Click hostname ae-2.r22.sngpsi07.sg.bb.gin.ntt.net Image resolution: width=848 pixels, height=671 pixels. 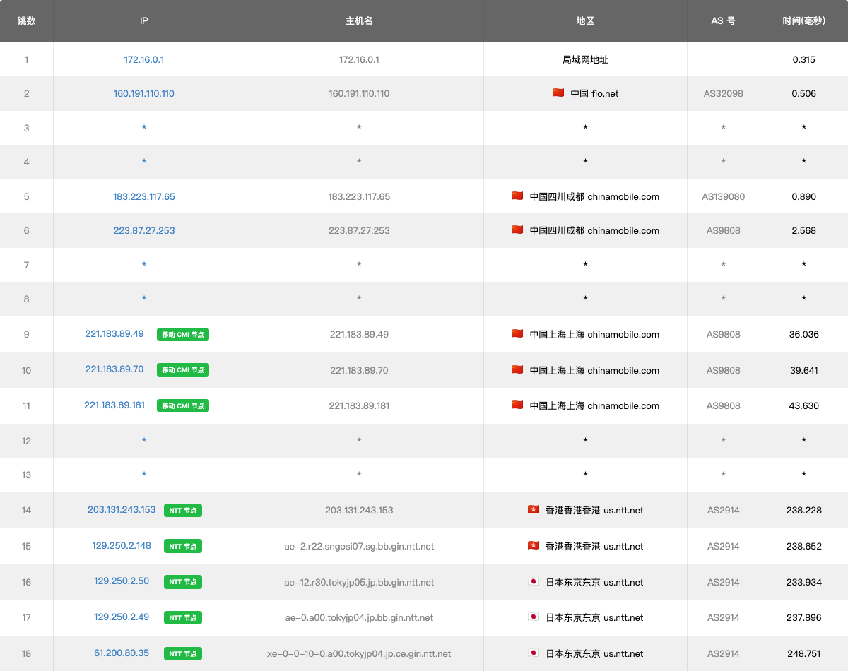pyautogui.click(x=359, y=546)
